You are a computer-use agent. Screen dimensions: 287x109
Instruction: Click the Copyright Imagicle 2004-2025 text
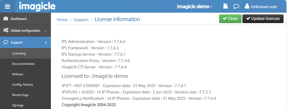click(x=89, y=105)
